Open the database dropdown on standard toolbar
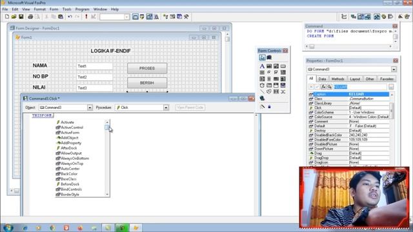 click(x=126, y=17)
